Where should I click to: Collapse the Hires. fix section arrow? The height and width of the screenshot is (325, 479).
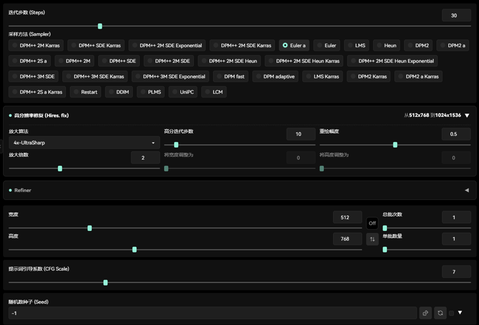tap(467, 115)
